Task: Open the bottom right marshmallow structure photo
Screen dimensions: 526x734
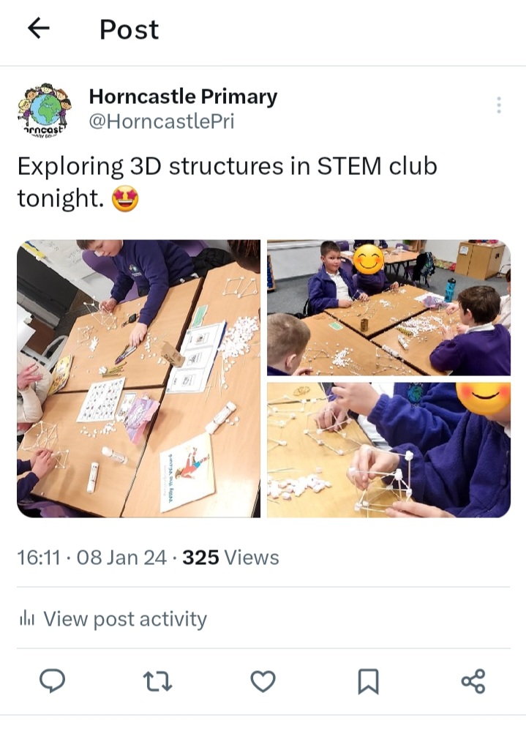Action: pos(389,450)
